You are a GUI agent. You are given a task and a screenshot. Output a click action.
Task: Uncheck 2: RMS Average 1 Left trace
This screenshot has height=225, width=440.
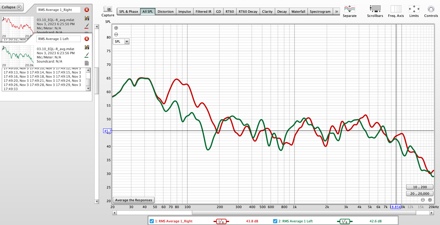pos(275,221)
